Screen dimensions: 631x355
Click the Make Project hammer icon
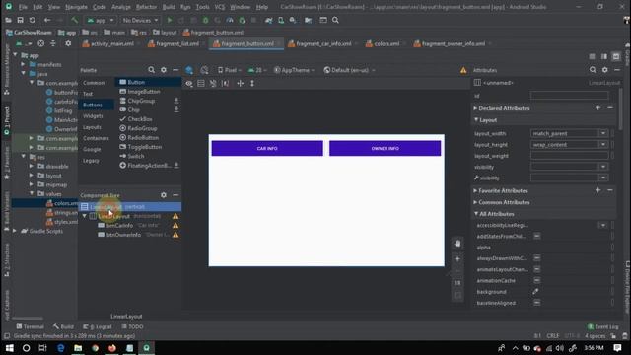pyautogui.click(x=75, y=20)
